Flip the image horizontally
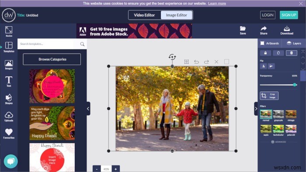Screen dimensions: 306x172 (x=263, y=66)
